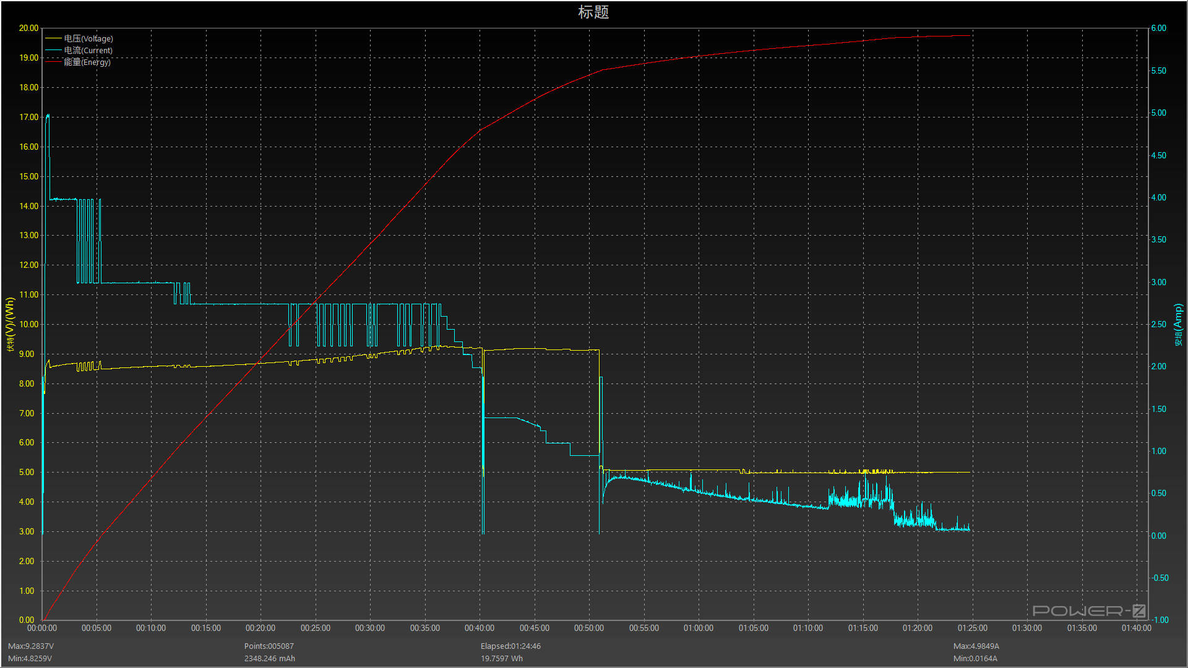Click the 2.50 right axis value
Viewport: 1188px width, 668px height.
pos(1158,324)
